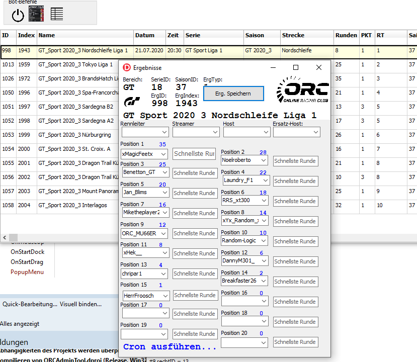Click the Quick-Bearbeitung... link
This screenshot has height=362, width=417.
click(x=30, y=304)
